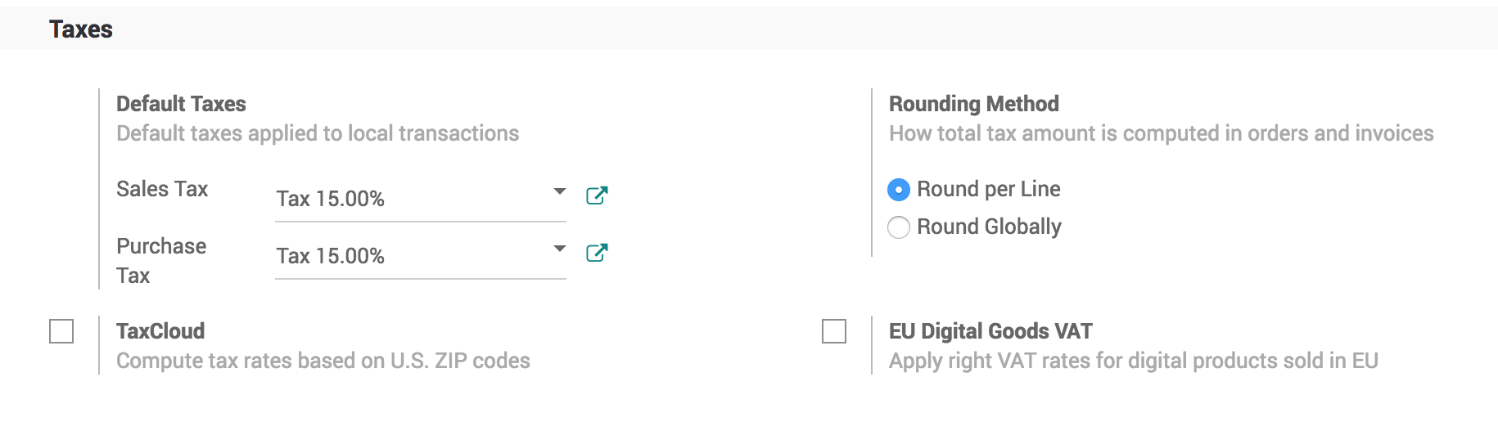Viewport: 1498px width, 440px height.
Task: Click the Taxes section header
Action: [x=81, y=29]
